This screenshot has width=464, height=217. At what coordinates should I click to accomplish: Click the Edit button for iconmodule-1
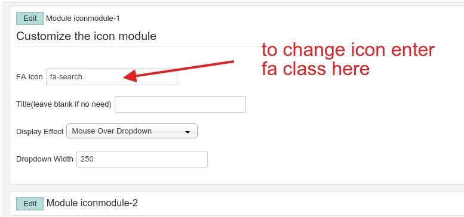click(x=30, y=18)
